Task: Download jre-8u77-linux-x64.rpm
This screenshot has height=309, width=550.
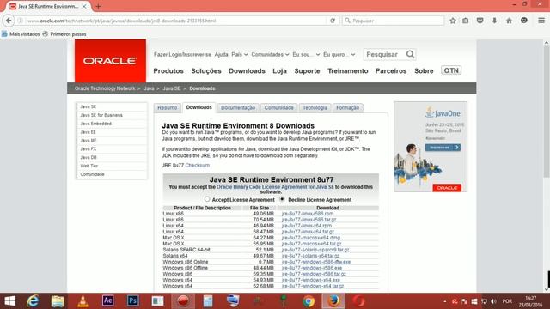Action: tap(307, 226)
